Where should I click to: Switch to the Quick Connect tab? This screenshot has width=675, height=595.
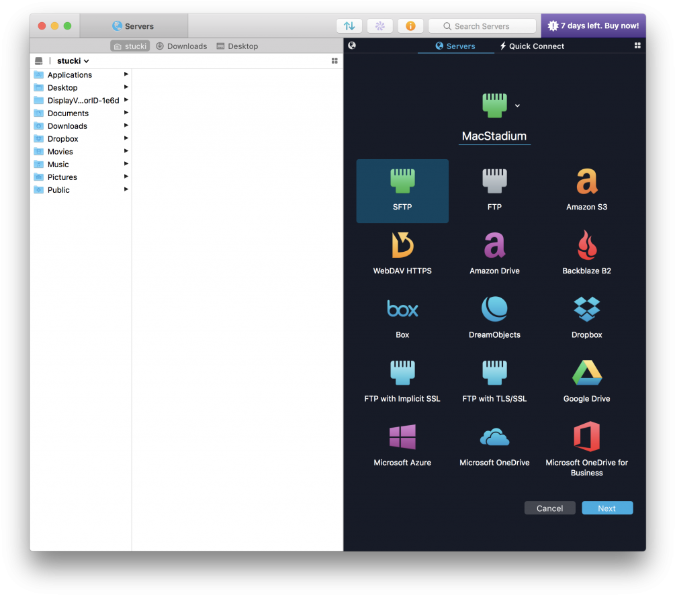click(532, 46)
